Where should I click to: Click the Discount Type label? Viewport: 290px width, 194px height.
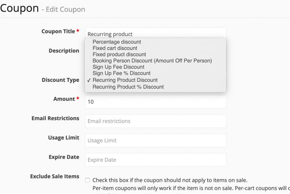pyautogui.click(x=60, y=80)
